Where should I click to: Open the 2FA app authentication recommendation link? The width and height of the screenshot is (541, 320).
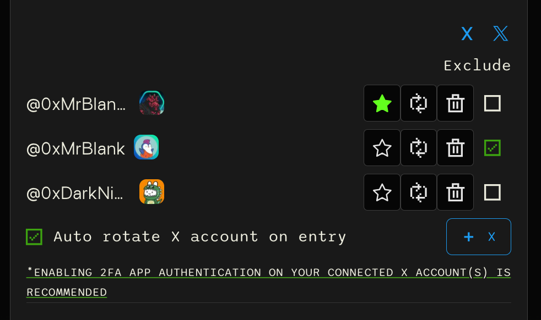pyautogui.click(x=268, y=282)
